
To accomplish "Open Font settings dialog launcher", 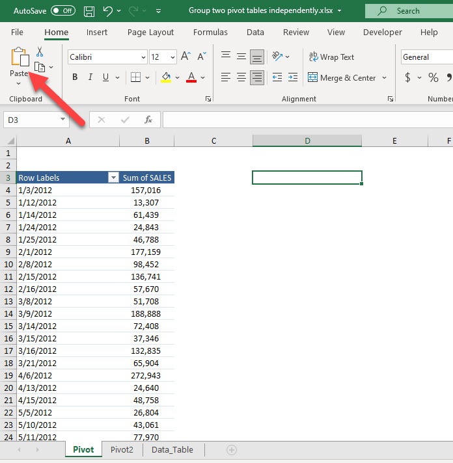I will pos(208,99).
